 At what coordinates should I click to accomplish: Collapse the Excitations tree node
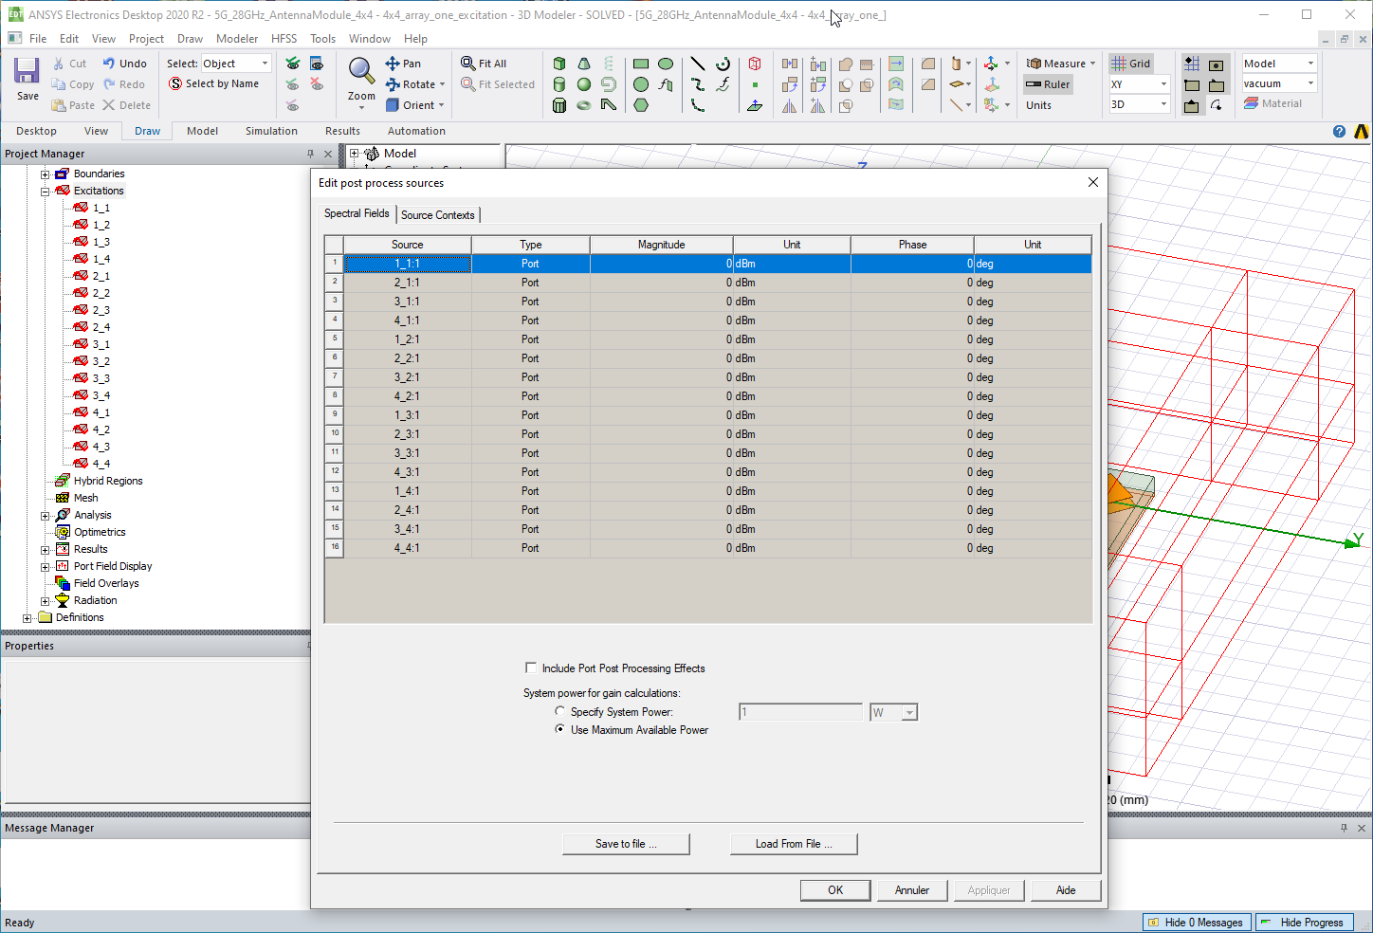pos(45,191)
